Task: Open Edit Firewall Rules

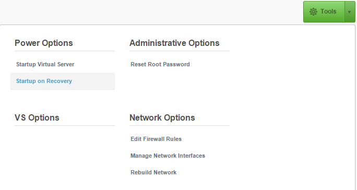Action: click(x=156, y=139)
